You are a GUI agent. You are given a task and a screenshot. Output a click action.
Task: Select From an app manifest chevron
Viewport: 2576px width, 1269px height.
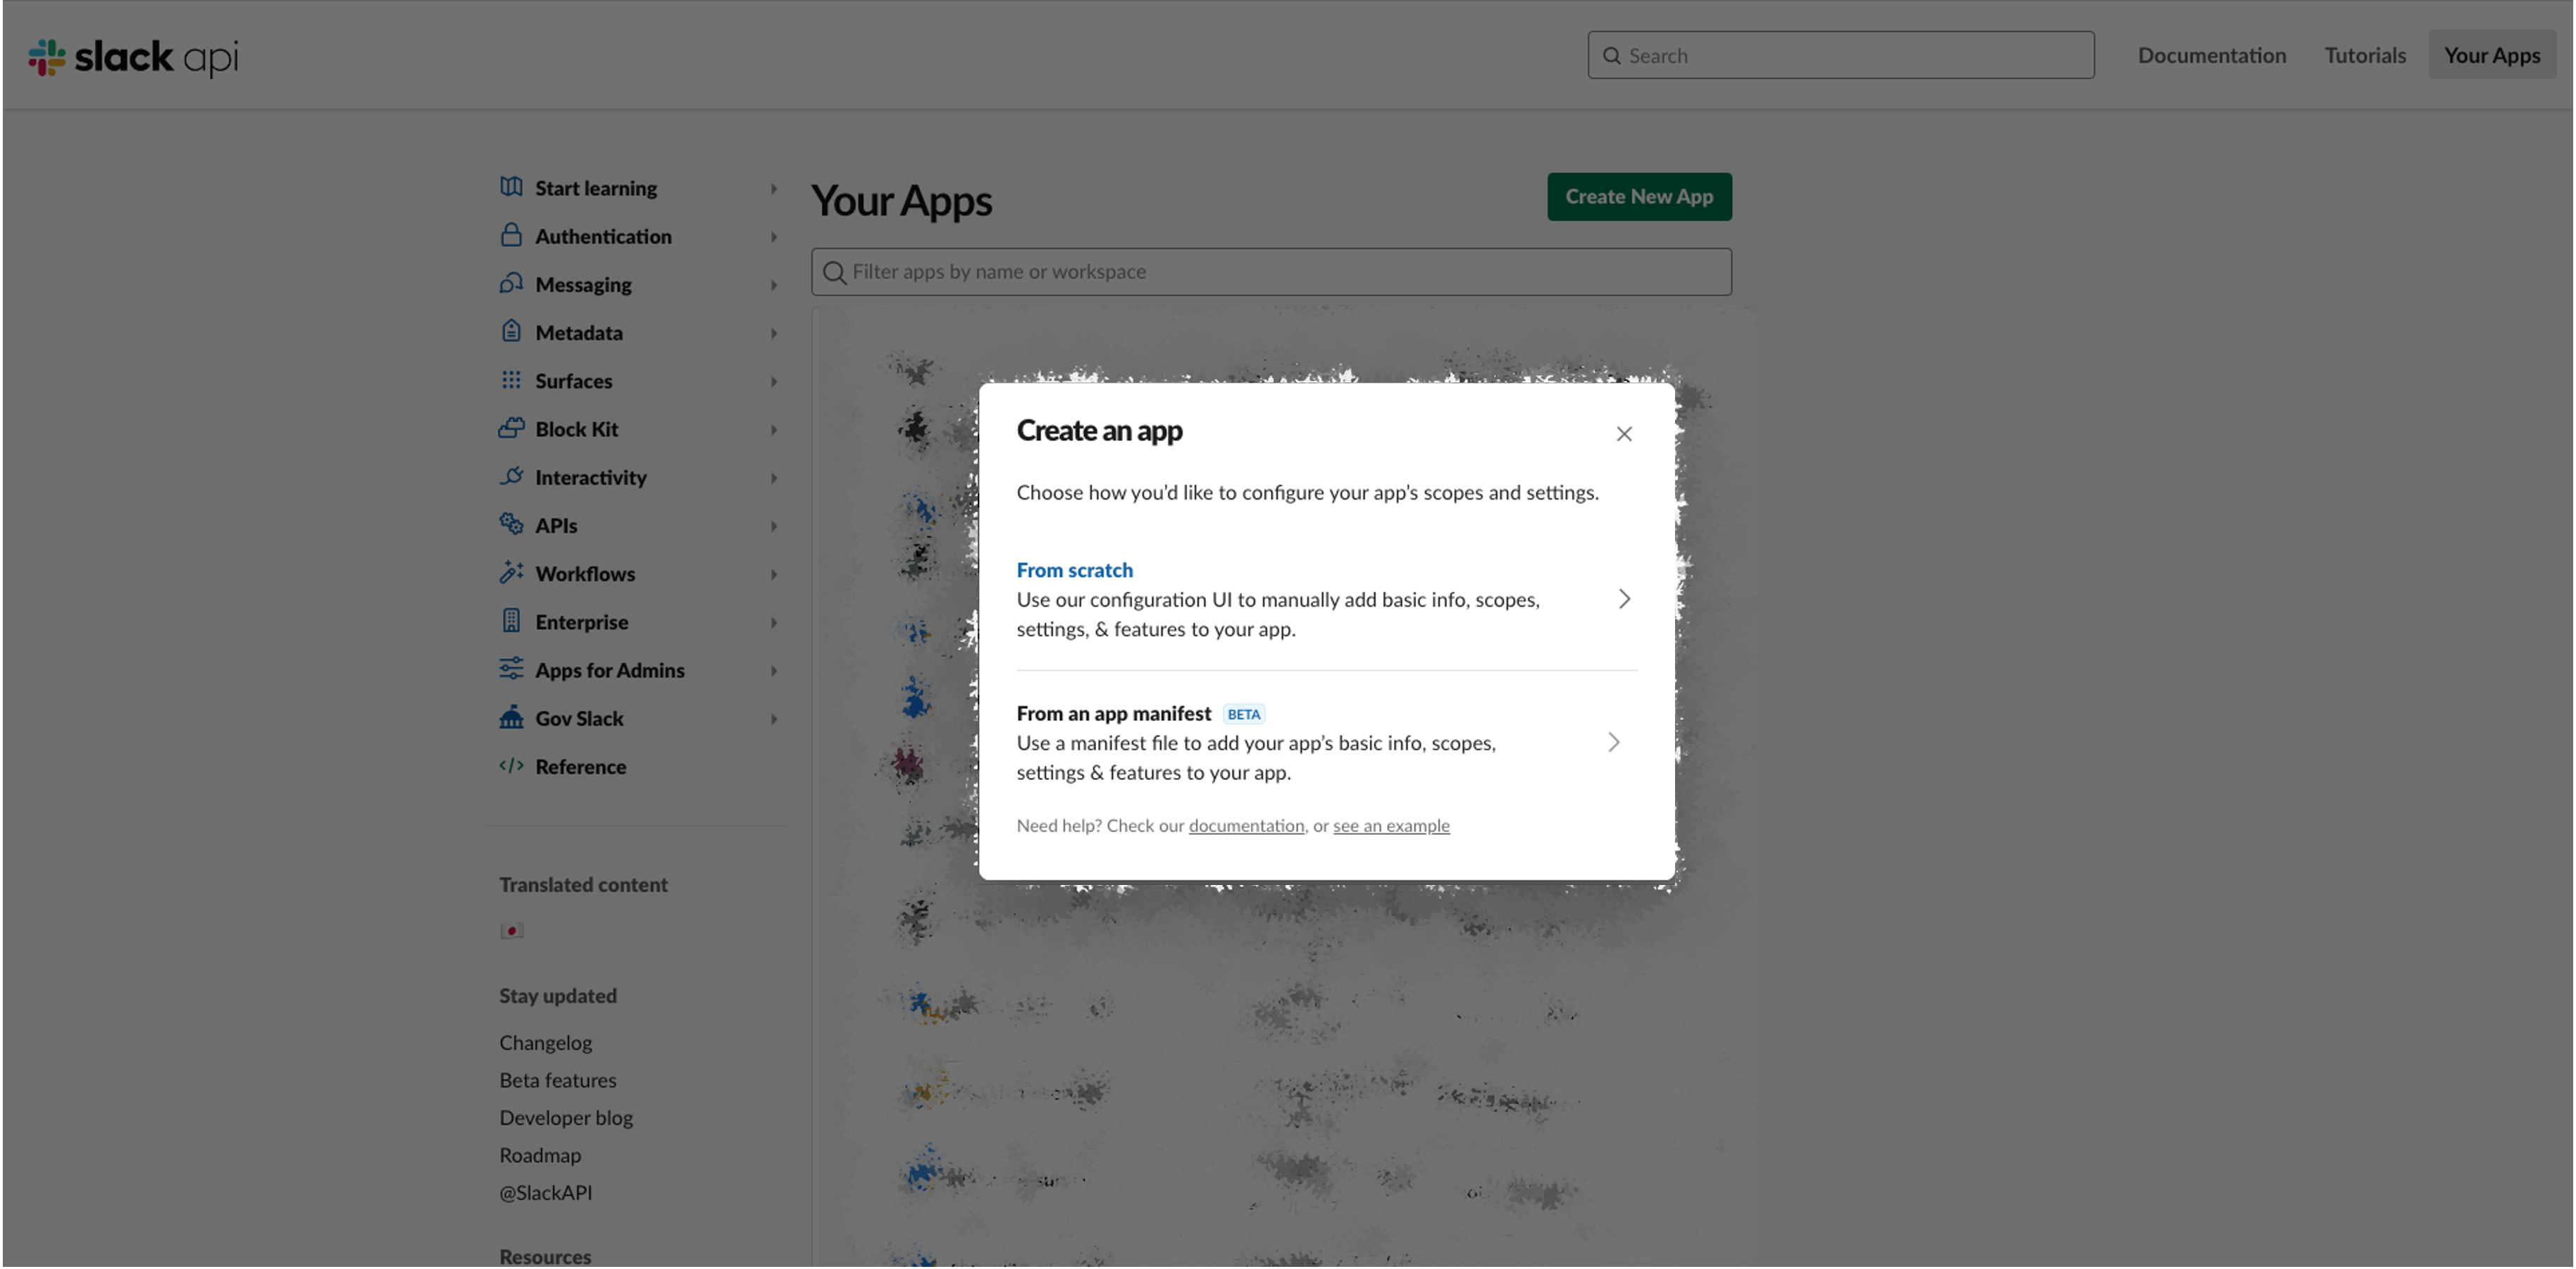[1613, 742]
